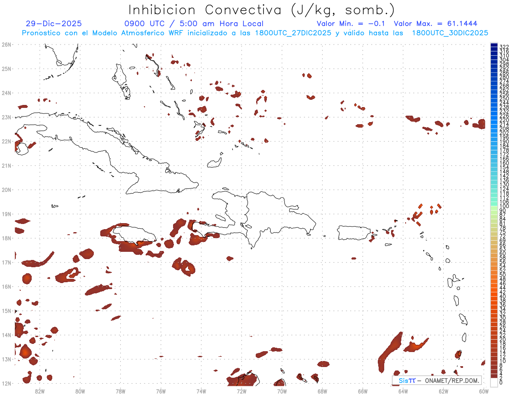Click the 22N latitude axis label
This screenshot has width=514, height=397.
coord(6,141)
